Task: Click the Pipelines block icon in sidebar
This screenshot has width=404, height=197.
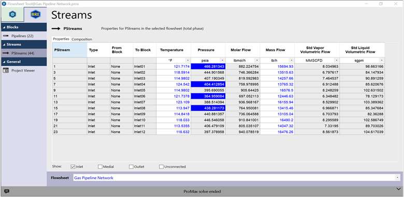Action: click(6, 36)
